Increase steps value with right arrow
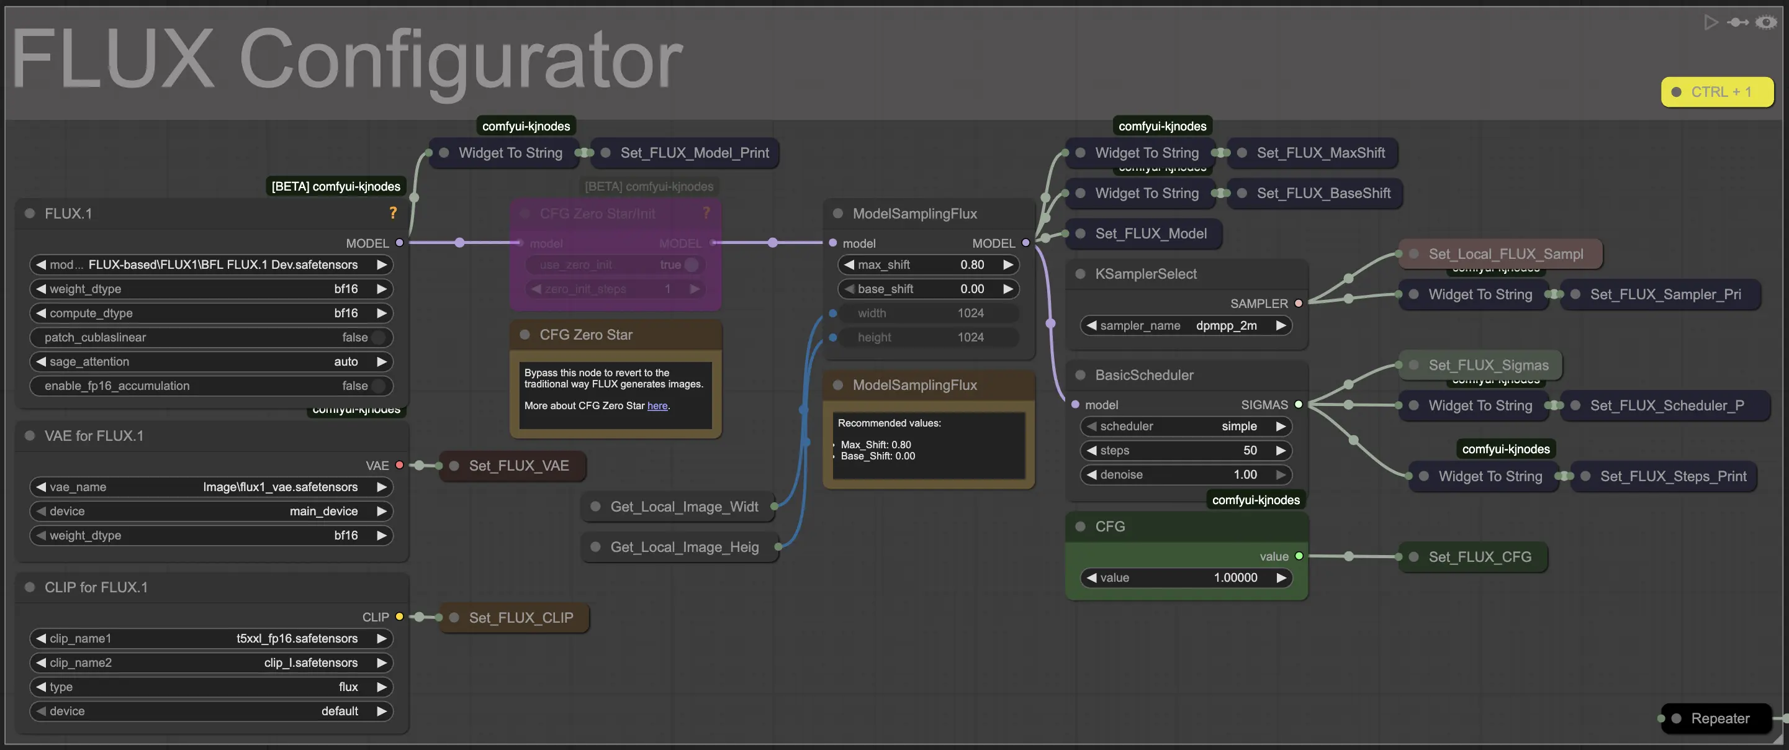Screen dimensions: 1789x750 pos(1281,451)
